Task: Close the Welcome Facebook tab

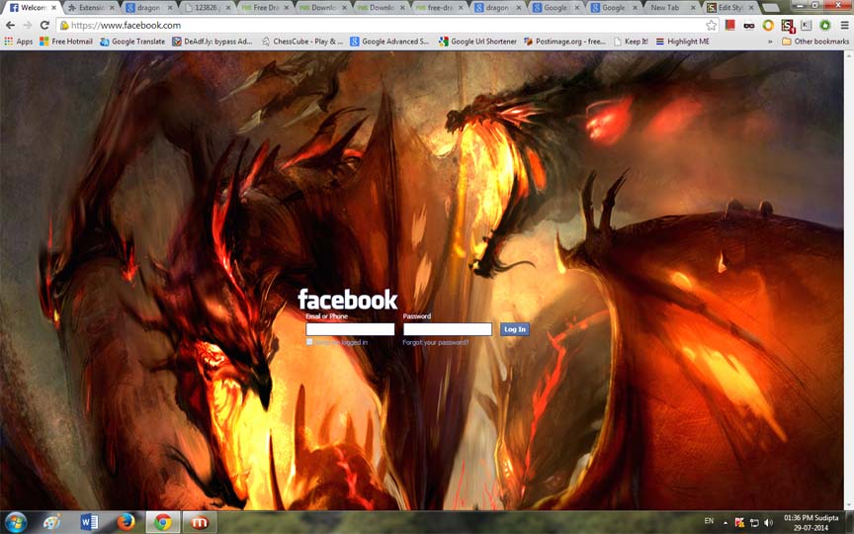Action: (x=53, y=8)
